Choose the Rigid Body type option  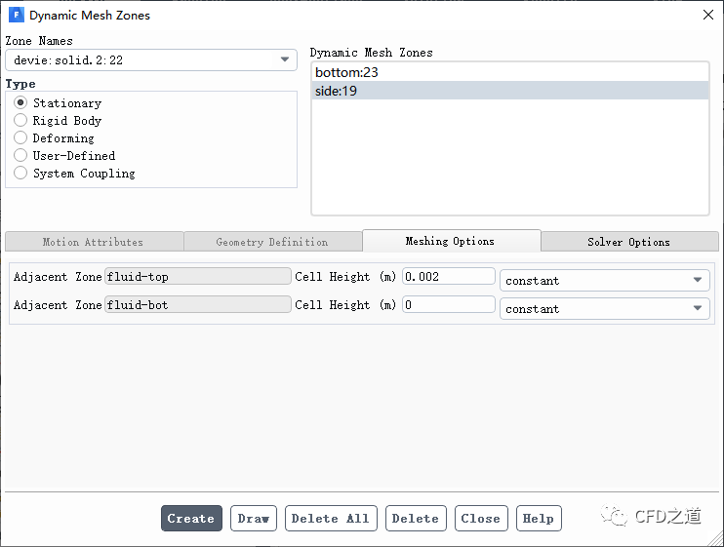click(20, 120)
